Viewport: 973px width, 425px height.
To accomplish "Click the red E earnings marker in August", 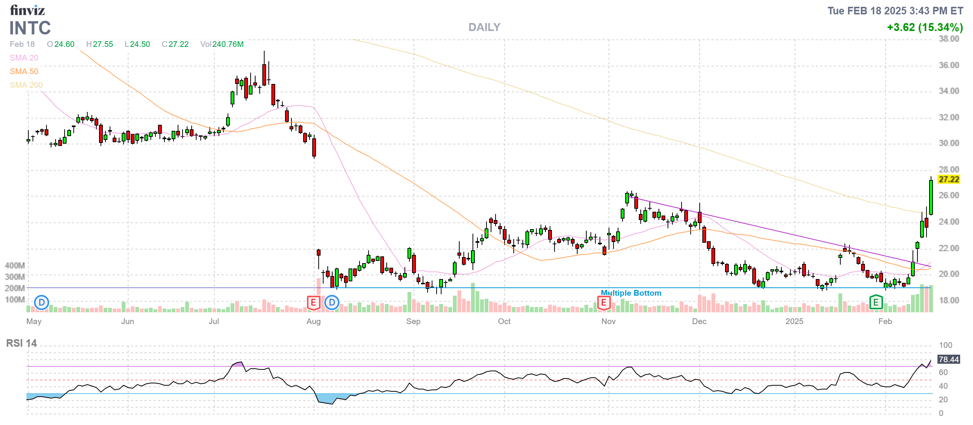I will pyautogui.click(x=313, y=302).
